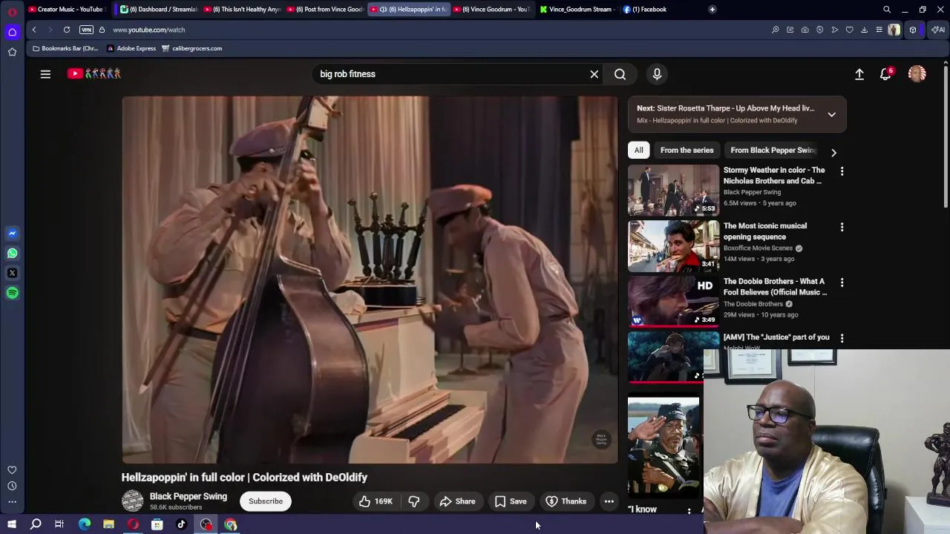Dislike the video with thumbs down
The height and width of the screenshot is (534, 950).
(414, 501)
